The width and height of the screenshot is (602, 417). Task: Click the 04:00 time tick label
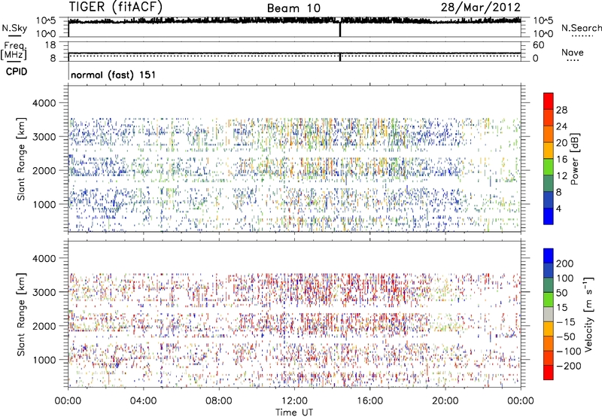[x=143, y=401]
